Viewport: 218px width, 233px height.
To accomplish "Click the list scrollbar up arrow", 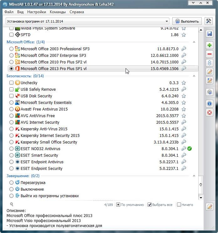I will pyautogui.click(x=201, y=30).
